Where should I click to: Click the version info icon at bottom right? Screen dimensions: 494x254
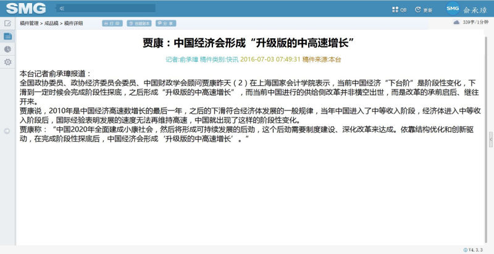pyautogui.click(x=464, y=250)
